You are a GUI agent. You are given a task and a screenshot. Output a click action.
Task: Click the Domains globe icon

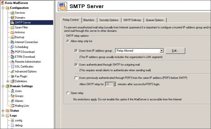coord(12,18)
